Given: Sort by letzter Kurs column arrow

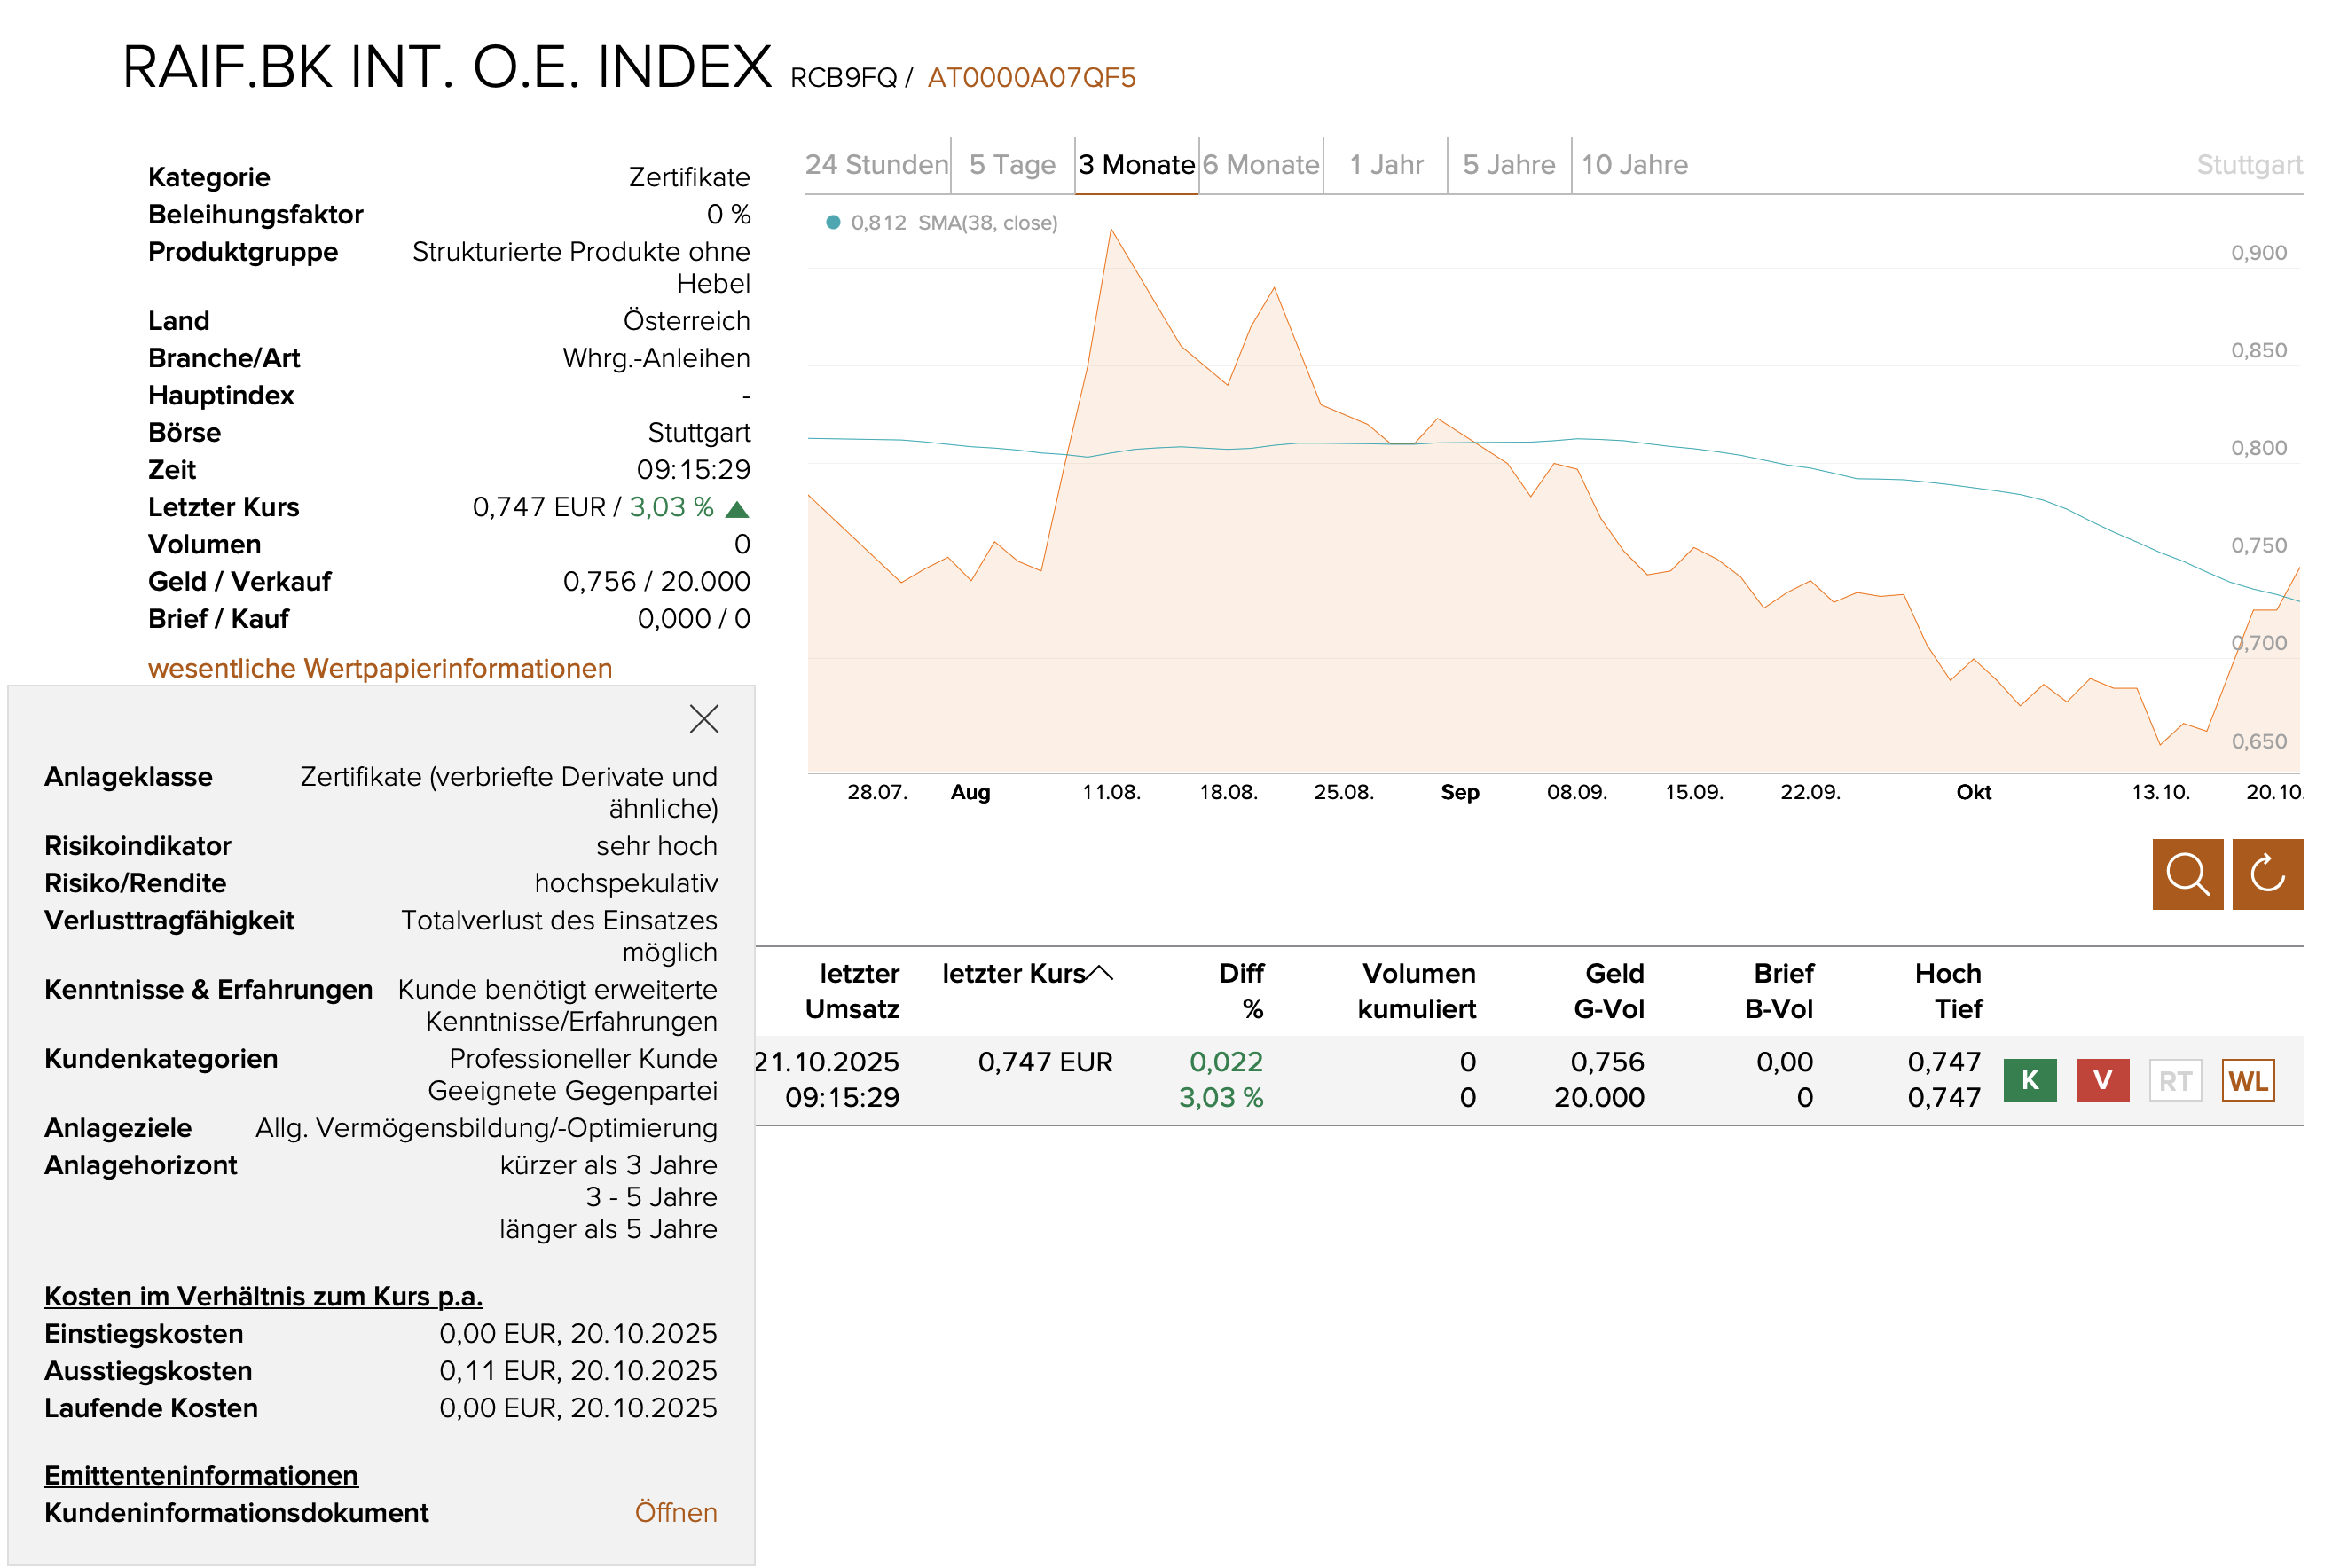Looking at the screenshot, I should click(x=1099, y=973).
